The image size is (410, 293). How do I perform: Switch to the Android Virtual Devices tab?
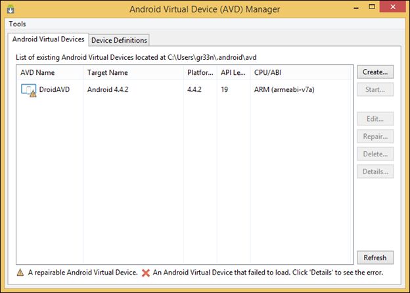point(49,39)
